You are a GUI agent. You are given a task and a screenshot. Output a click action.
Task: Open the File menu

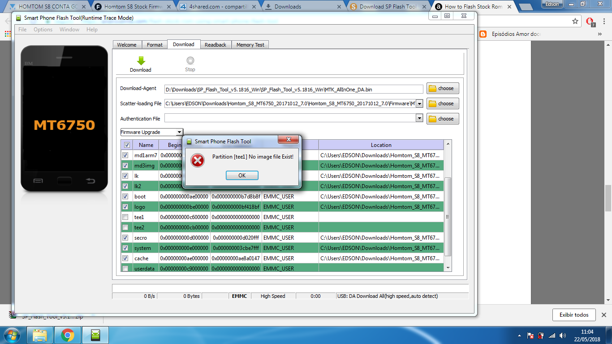(22, 30)
